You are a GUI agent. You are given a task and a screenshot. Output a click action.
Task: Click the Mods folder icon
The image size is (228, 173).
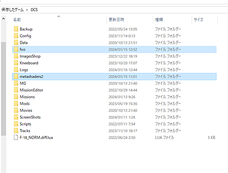click(x=16, y=103)
